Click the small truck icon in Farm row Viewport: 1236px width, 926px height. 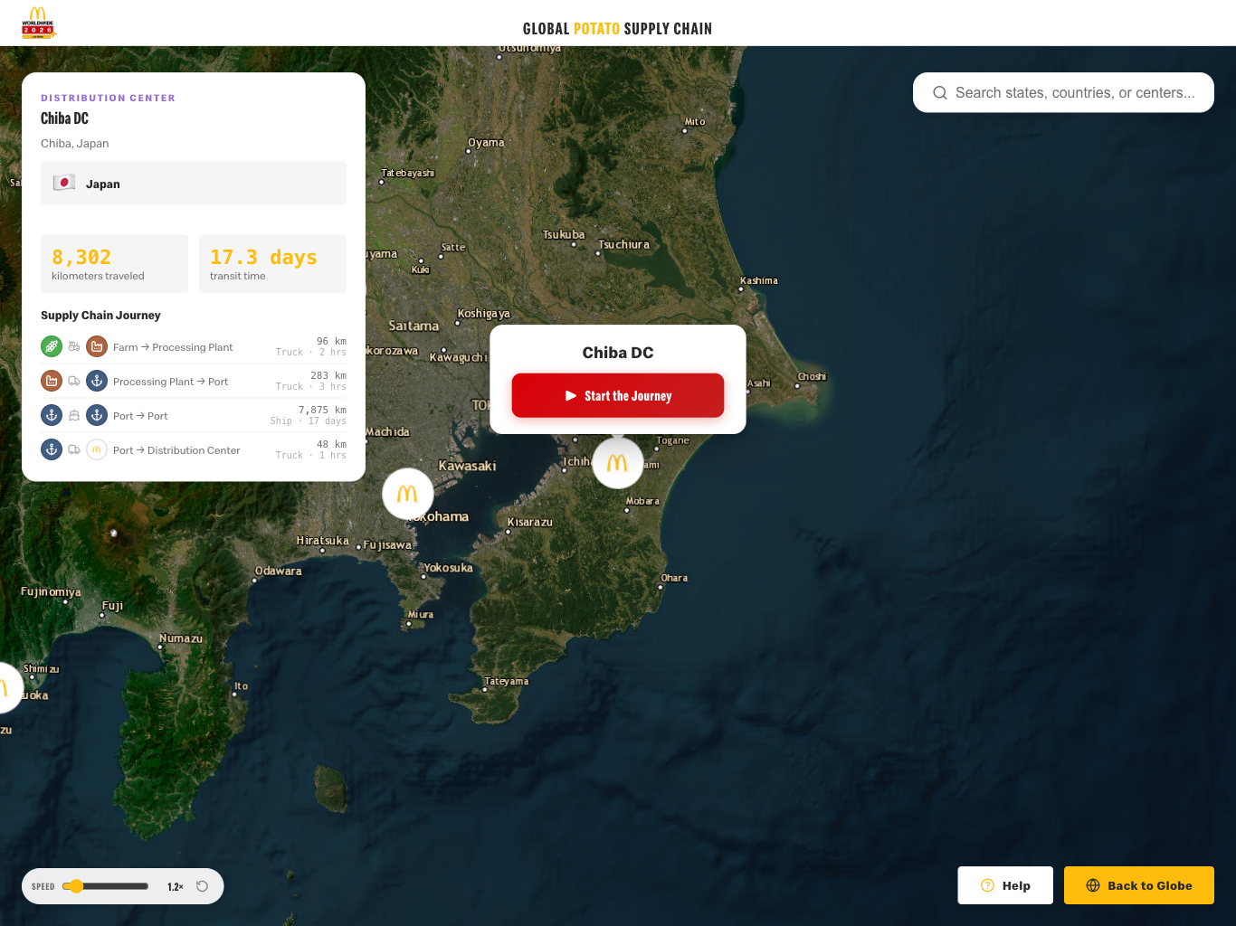click(x=74, y=346)
